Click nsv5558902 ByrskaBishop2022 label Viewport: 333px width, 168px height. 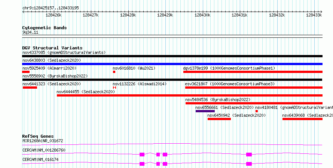55,76
